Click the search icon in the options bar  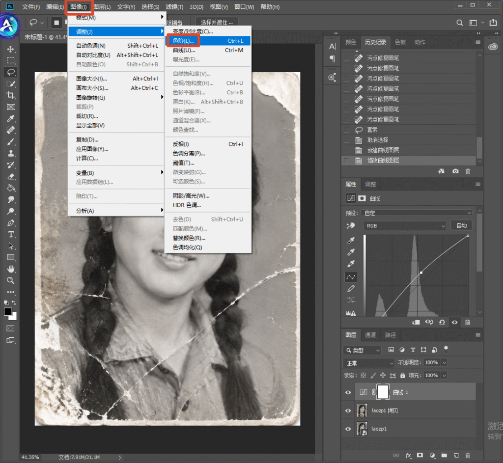click(x=460, y=23)
